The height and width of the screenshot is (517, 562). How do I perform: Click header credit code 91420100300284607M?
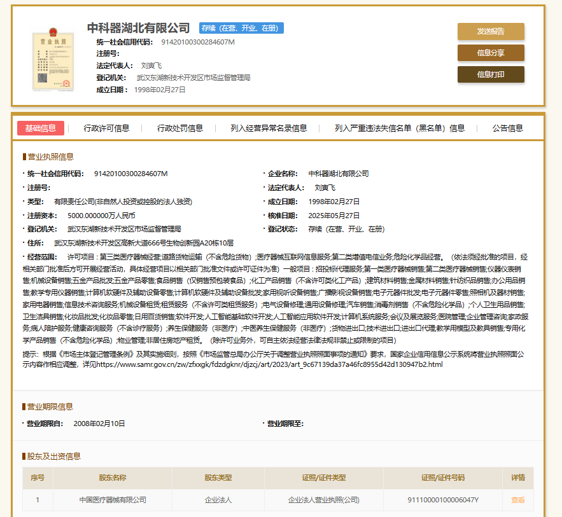point(198,42)
